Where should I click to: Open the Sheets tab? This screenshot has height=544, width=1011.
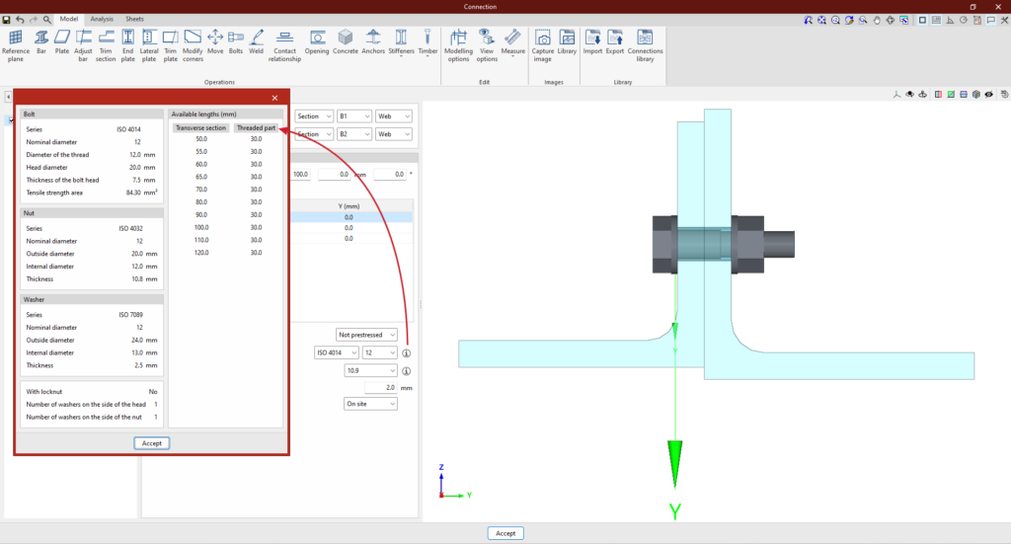pyautogui.click(x=134, y=19)
